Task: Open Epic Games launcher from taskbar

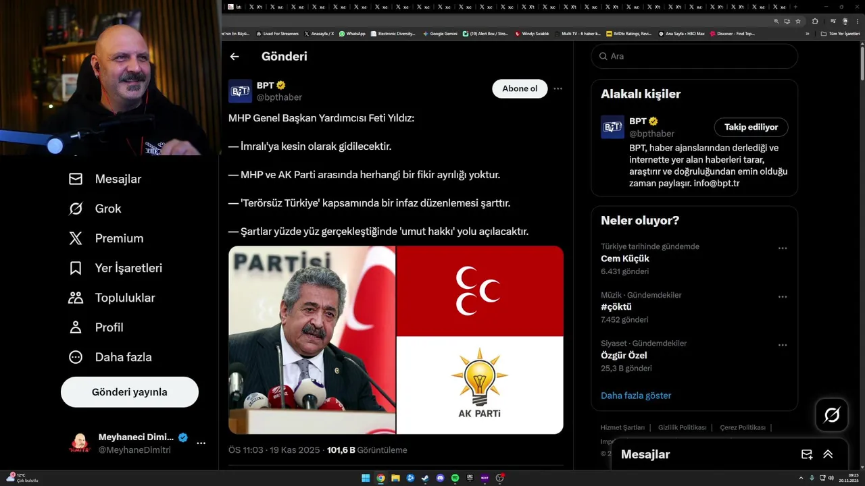Action: pyautogui.click(x=470, y=478)
